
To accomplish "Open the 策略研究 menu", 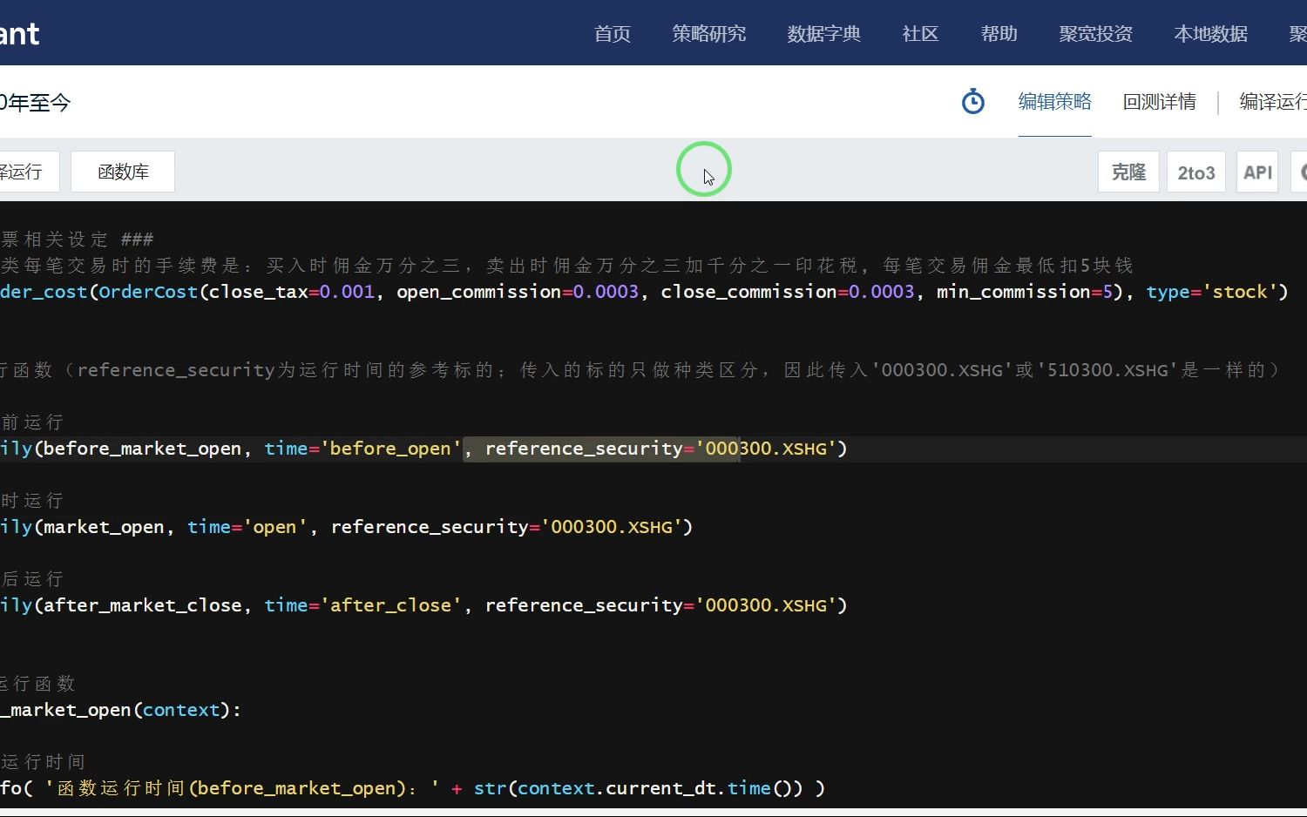I will (x=708, y=34).
